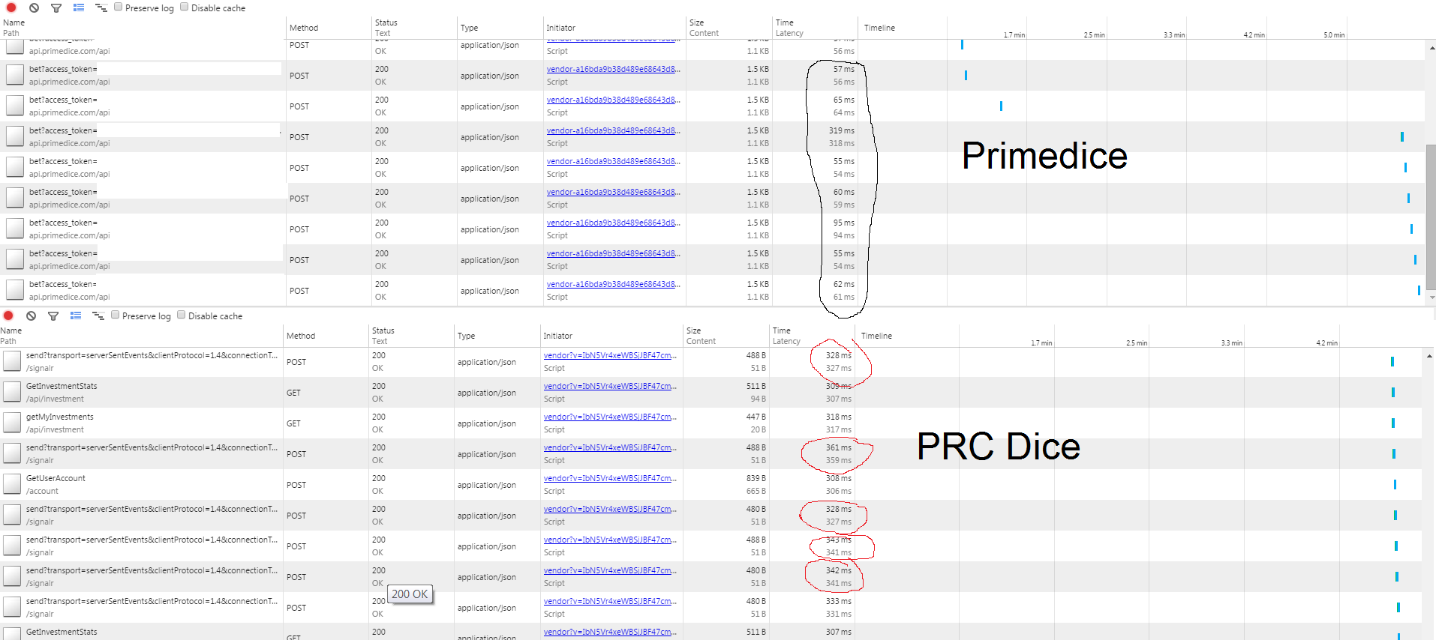Screen dimensions: 1436x640
Task: Open vendor script link in 319 ms bet row
Action: click(x=614, y=130)
